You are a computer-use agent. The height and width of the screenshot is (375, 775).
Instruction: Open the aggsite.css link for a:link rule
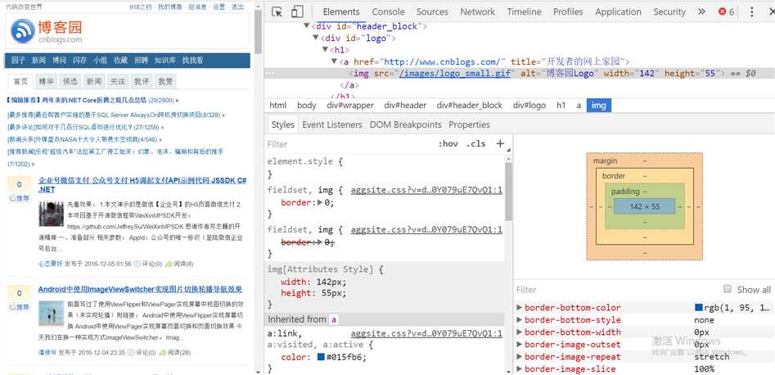pos(426,334)
